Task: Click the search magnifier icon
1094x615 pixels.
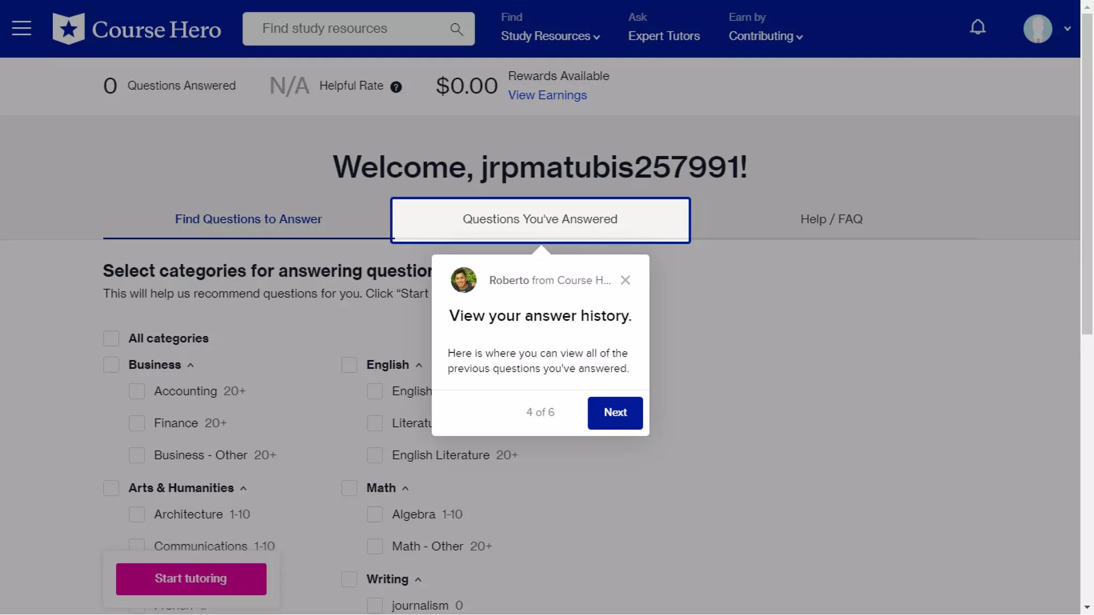Action: [456, 29]
